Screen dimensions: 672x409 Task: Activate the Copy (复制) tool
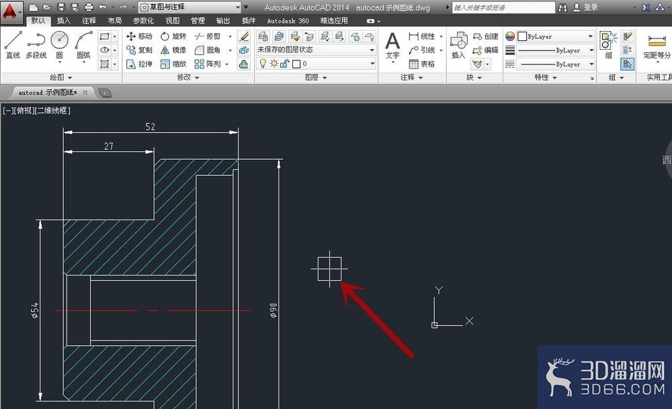[x=139, y=50]
